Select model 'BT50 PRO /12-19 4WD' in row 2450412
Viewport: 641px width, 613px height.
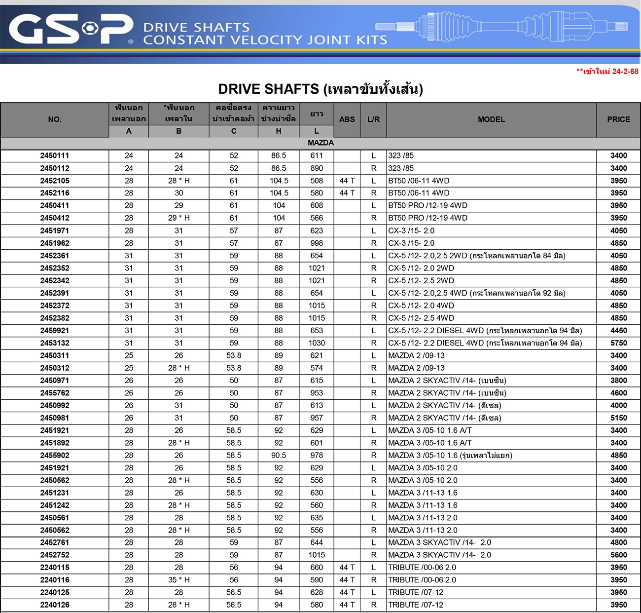(x=427, y=218)
